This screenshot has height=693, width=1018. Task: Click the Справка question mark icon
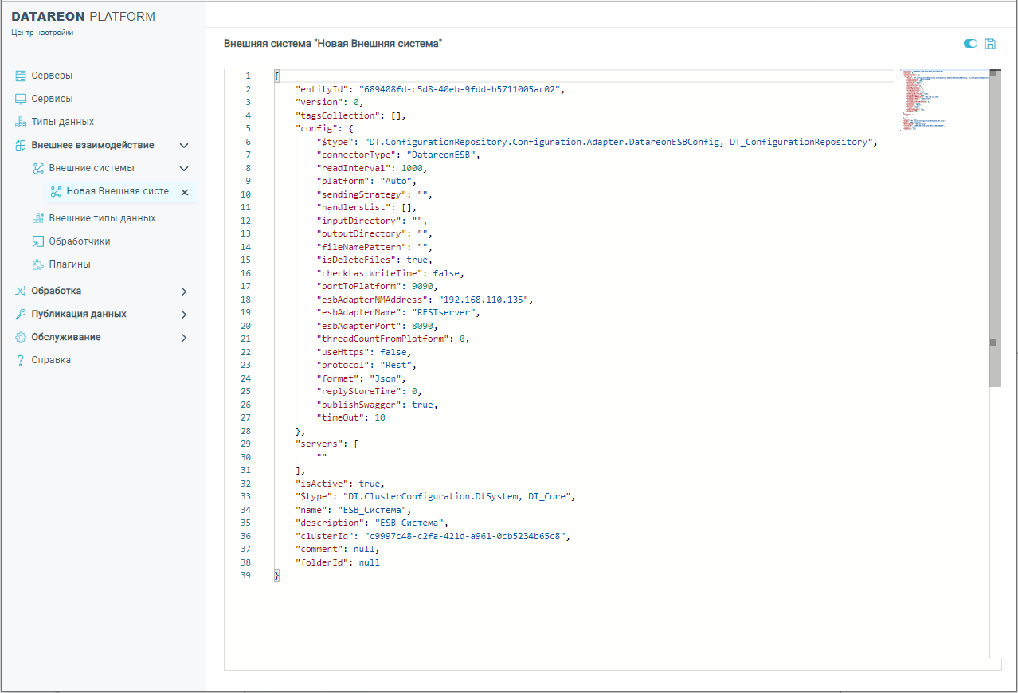21,360
